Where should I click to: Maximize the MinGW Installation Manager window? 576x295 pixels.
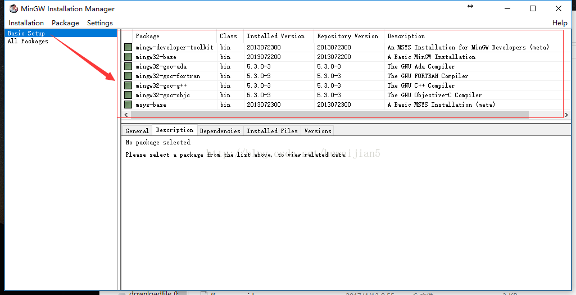pos(533,8)
